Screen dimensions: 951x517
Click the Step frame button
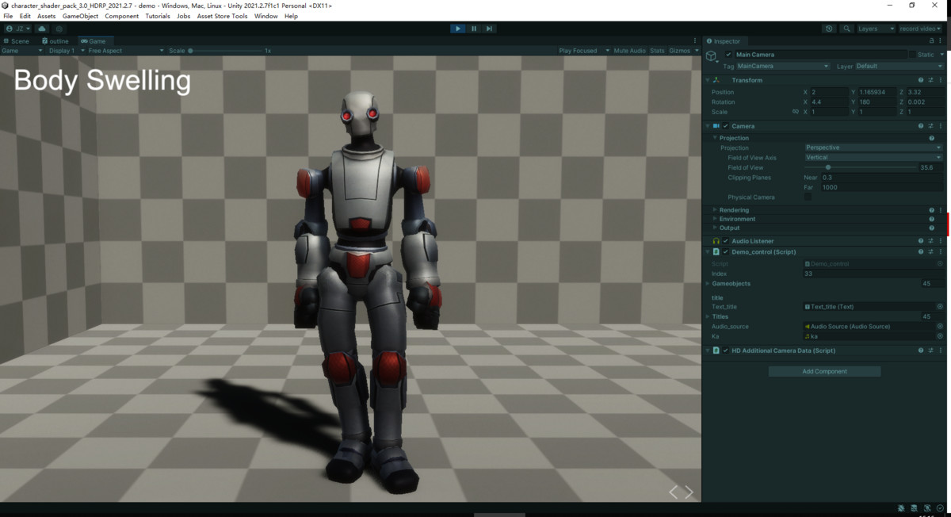489,28
